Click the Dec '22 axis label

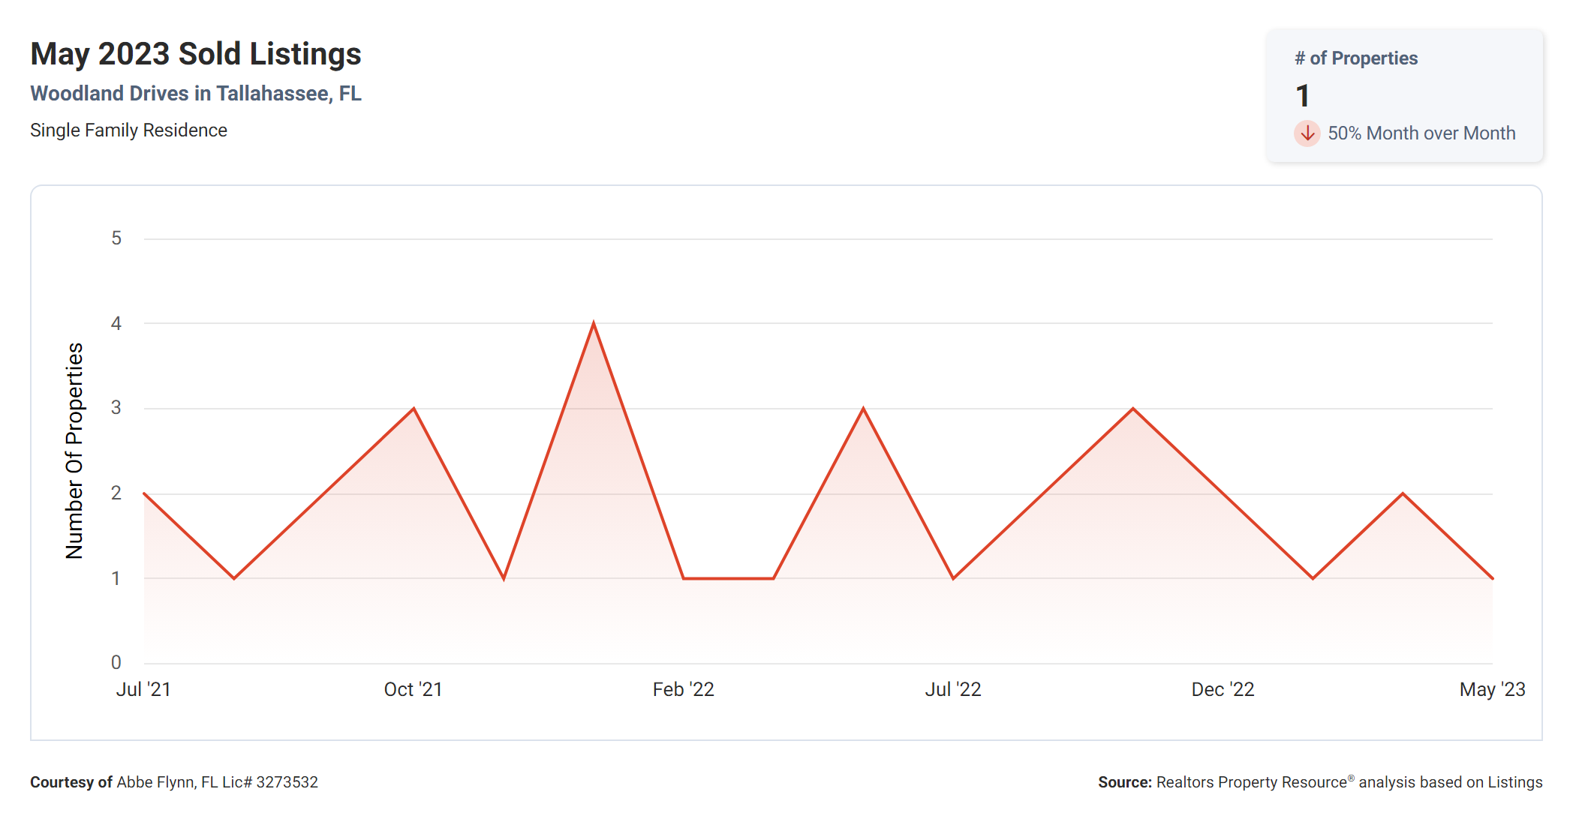(x=1223, y=689)
